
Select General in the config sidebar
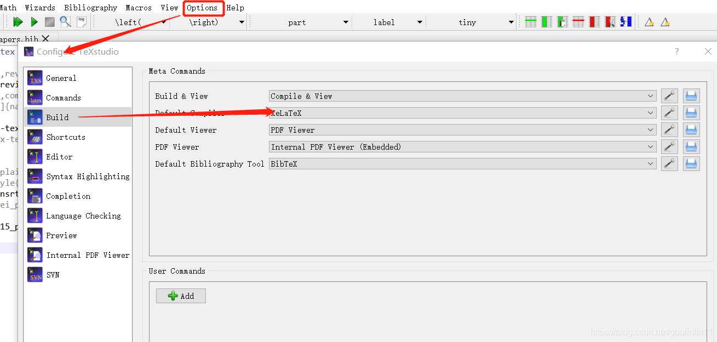click(78, 78)
